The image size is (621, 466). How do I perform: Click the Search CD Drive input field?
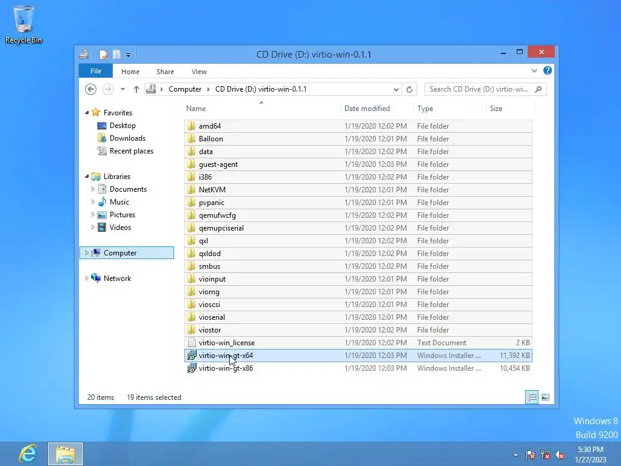click(x=479, y=89)
